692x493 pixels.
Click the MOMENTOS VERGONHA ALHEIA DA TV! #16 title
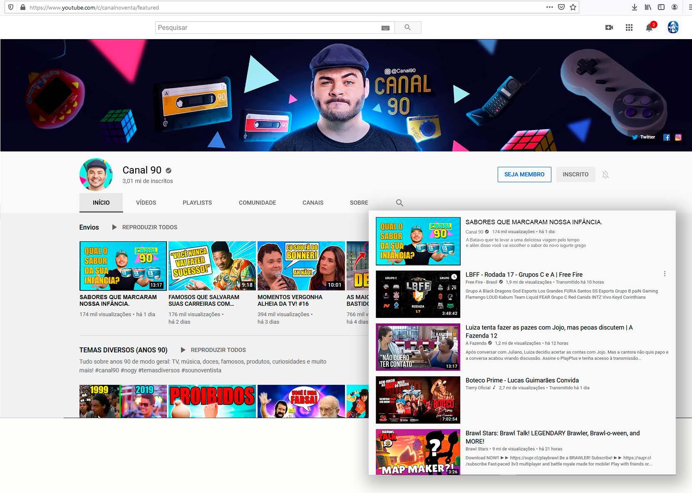pos(290,300)
